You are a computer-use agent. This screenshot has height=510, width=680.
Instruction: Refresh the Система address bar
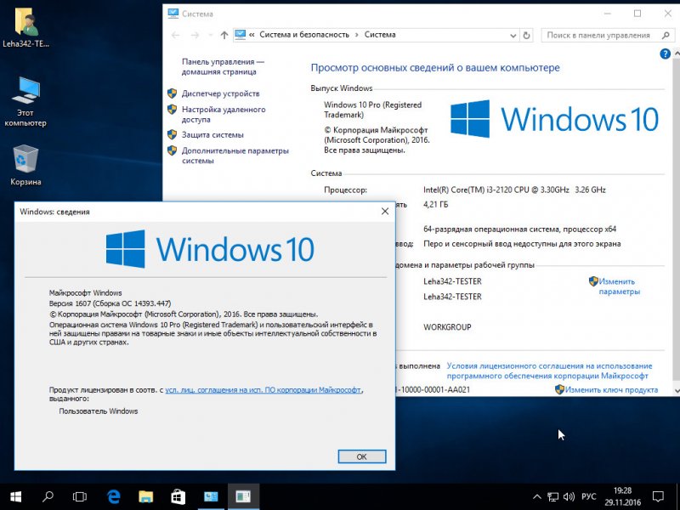click(x=526, y=35)
